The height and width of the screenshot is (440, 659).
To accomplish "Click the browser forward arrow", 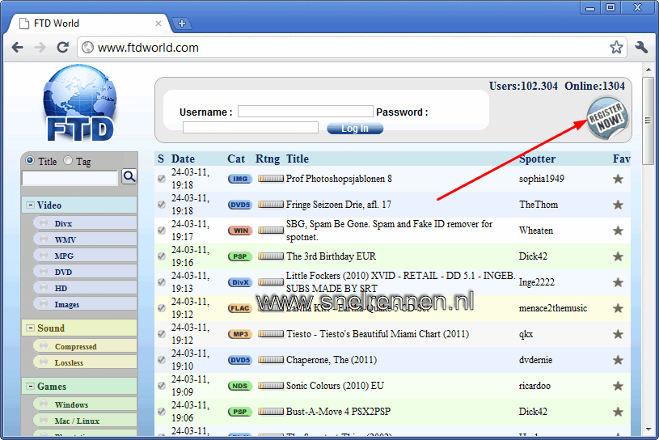I will (40, 48).
